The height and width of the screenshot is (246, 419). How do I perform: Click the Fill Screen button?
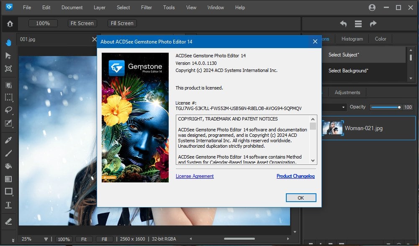coord(122,23)
